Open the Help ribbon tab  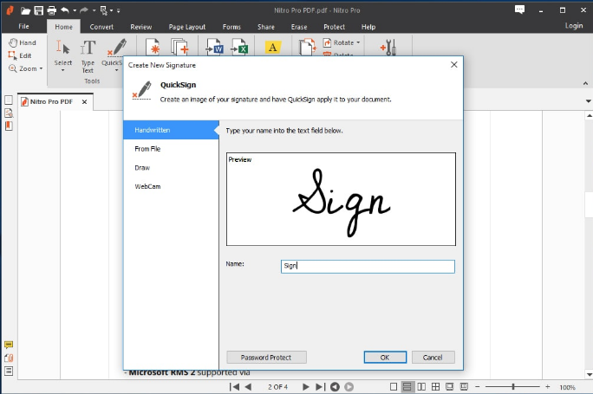tap(368, 27)
